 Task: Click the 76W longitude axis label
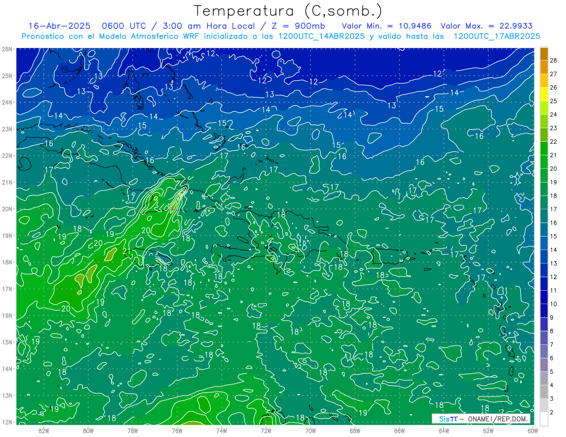click(x=177, y=430)
